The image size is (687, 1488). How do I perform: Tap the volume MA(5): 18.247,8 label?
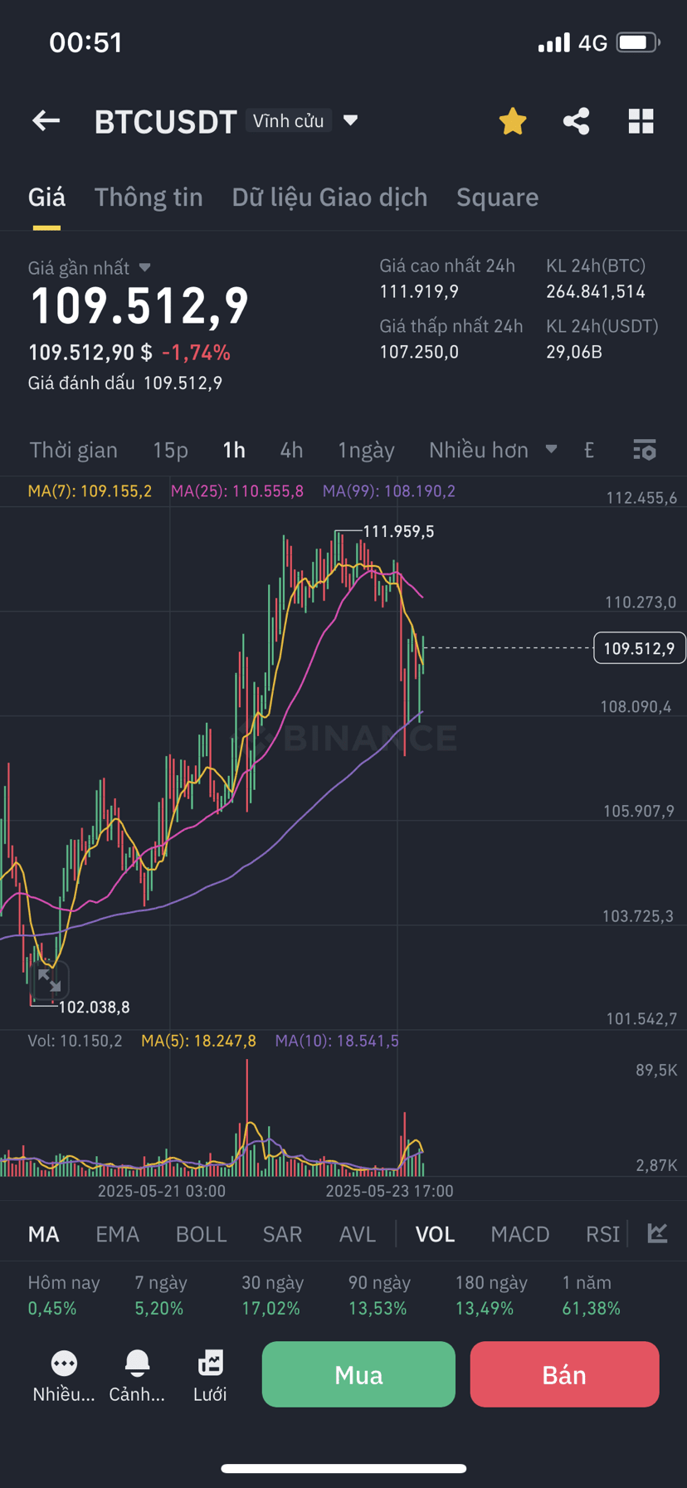(x=198, y=1041)
